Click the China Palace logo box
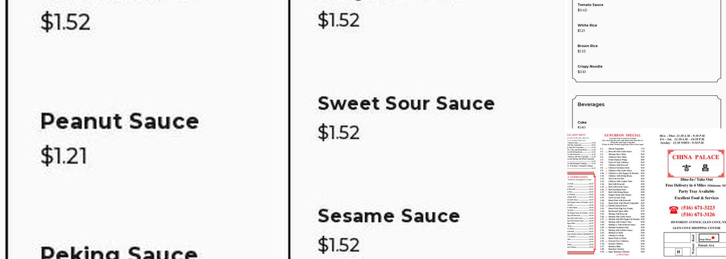This screenshot has width=726, height=259. [696, 163]
